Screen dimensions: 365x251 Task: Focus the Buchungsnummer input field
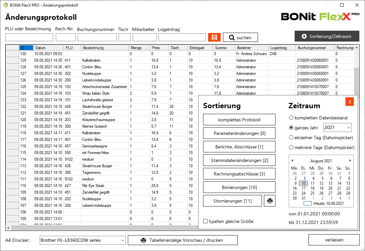[97, 37]
